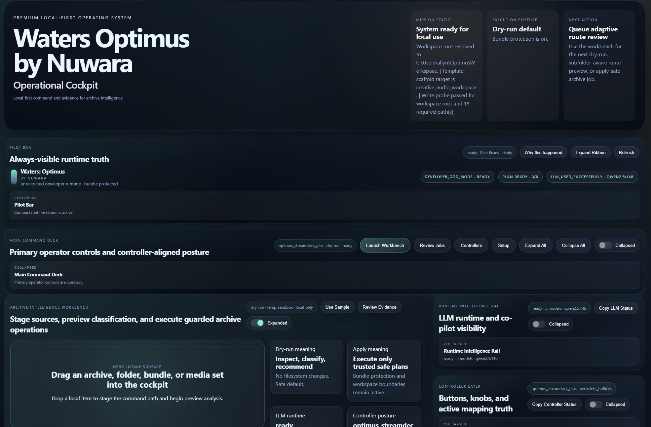Viewport: 651px width, 427px height.
Task: Open the Controllers panel
Action: coord(471,245)
